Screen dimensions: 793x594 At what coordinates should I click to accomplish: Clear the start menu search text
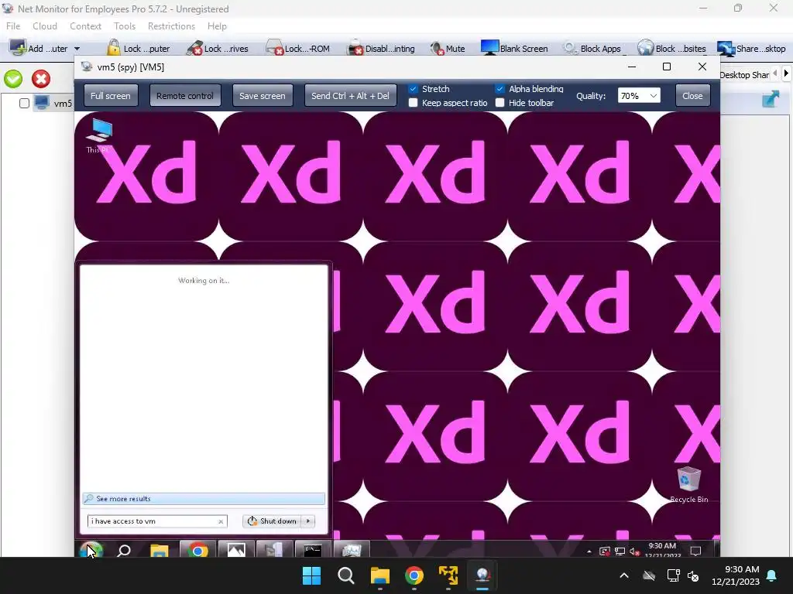point(221,522)
